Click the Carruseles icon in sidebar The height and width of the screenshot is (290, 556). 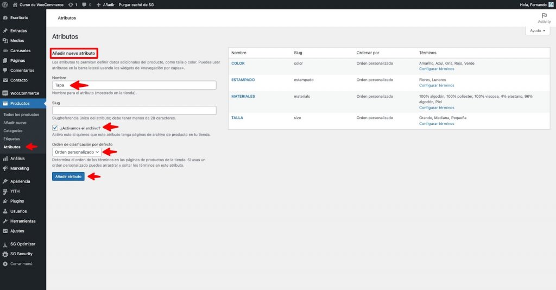click(x=5, y=51)
